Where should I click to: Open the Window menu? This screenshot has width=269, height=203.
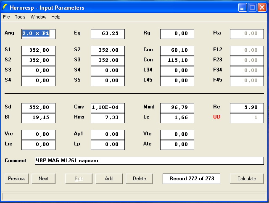click(x=38, y=17)
